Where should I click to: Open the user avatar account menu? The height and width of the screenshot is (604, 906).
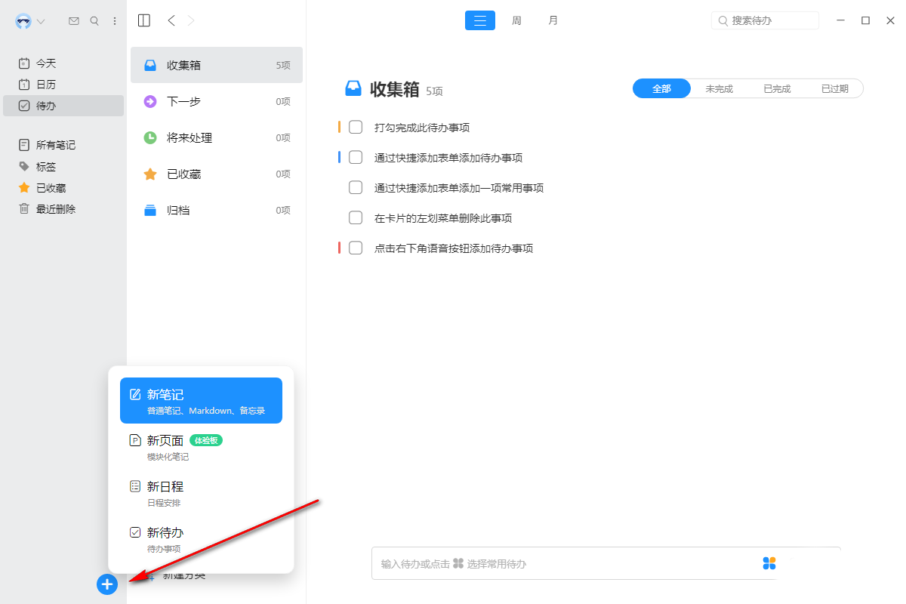[30, 21]
